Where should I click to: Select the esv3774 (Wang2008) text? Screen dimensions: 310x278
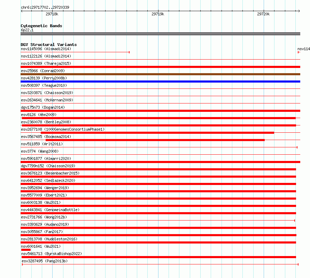pyautogui.click(x=40, y=151)
